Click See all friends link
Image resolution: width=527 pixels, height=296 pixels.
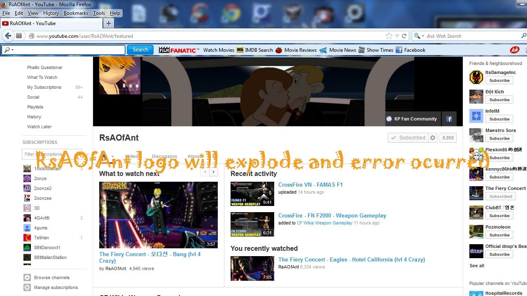point(477,266)
